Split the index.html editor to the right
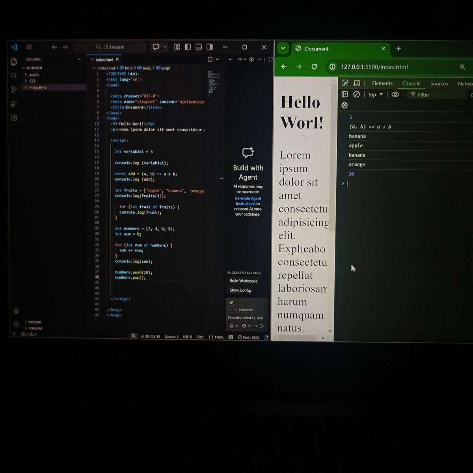This screenshot has height=473, width=473. (x=210, y=60)
